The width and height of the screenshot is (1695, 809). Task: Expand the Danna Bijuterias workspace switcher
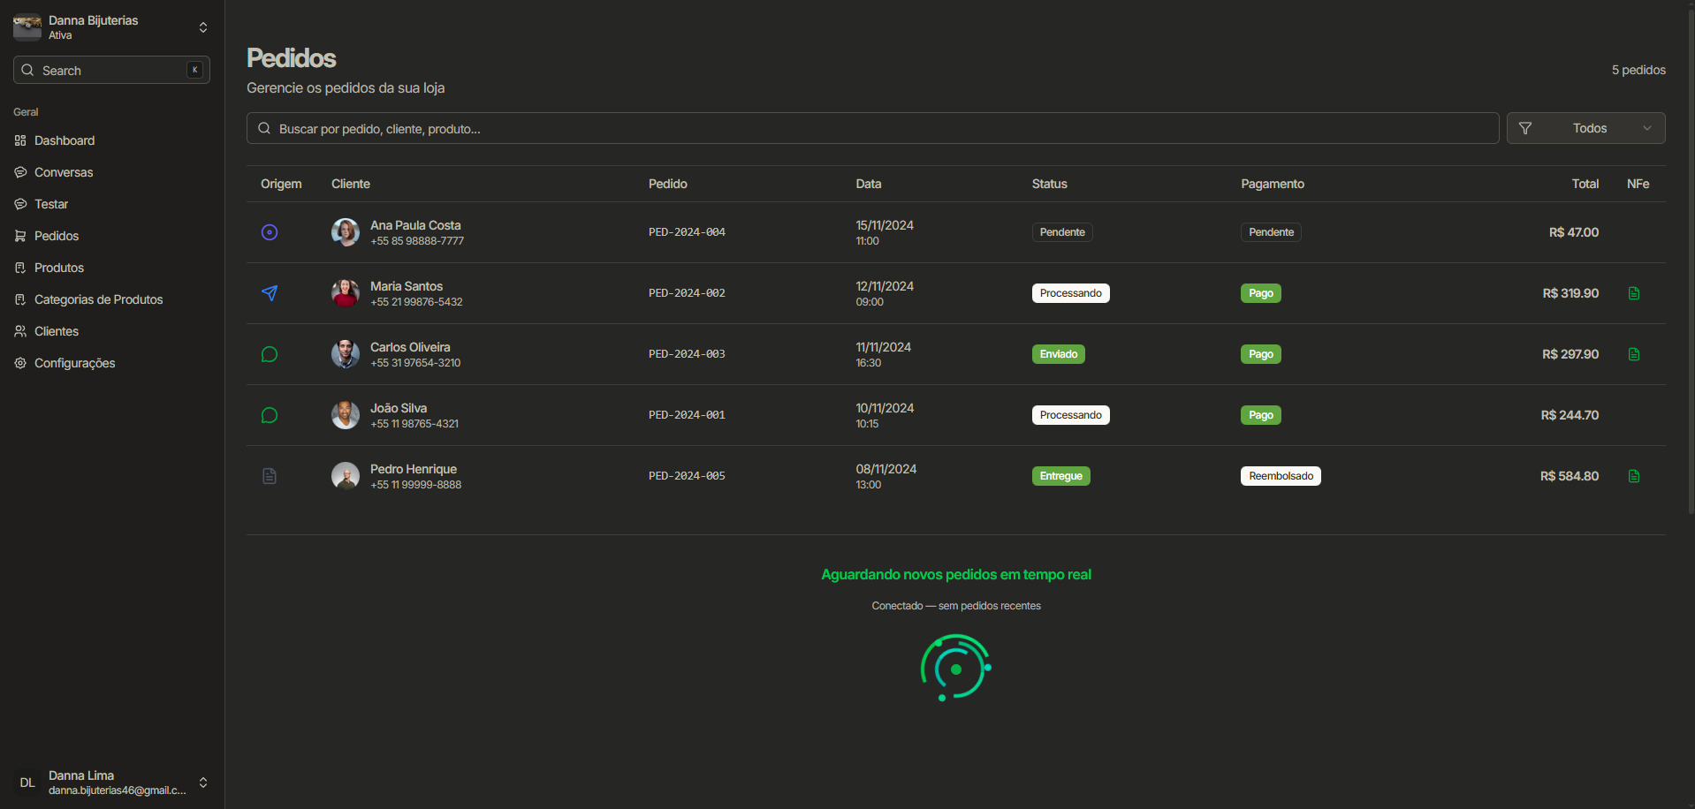[203, 26]
